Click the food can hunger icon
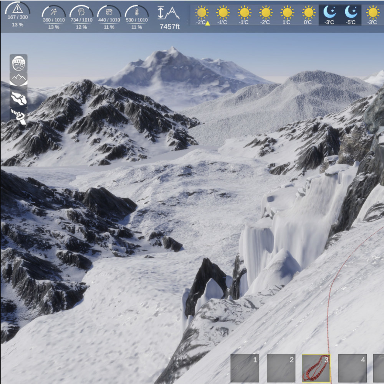384x384 pixels. pos(109,12)
